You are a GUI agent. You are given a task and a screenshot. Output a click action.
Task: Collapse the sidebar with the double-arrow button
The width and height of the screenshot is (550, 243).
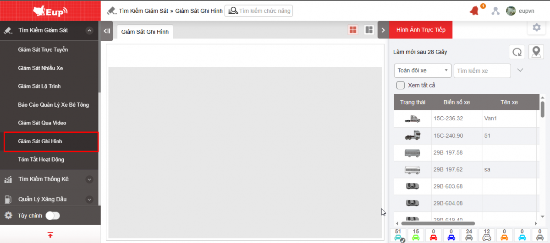pos(106,31)
